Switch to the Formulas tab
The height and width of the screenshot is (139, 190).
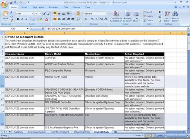tap(54, 7)
